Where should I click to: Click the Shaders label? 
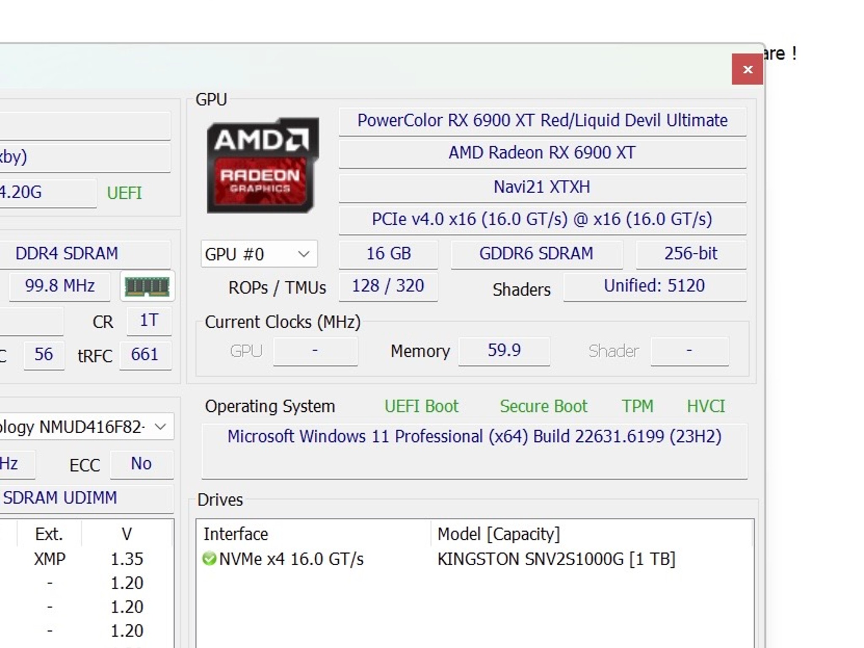[x=521, y=290]
